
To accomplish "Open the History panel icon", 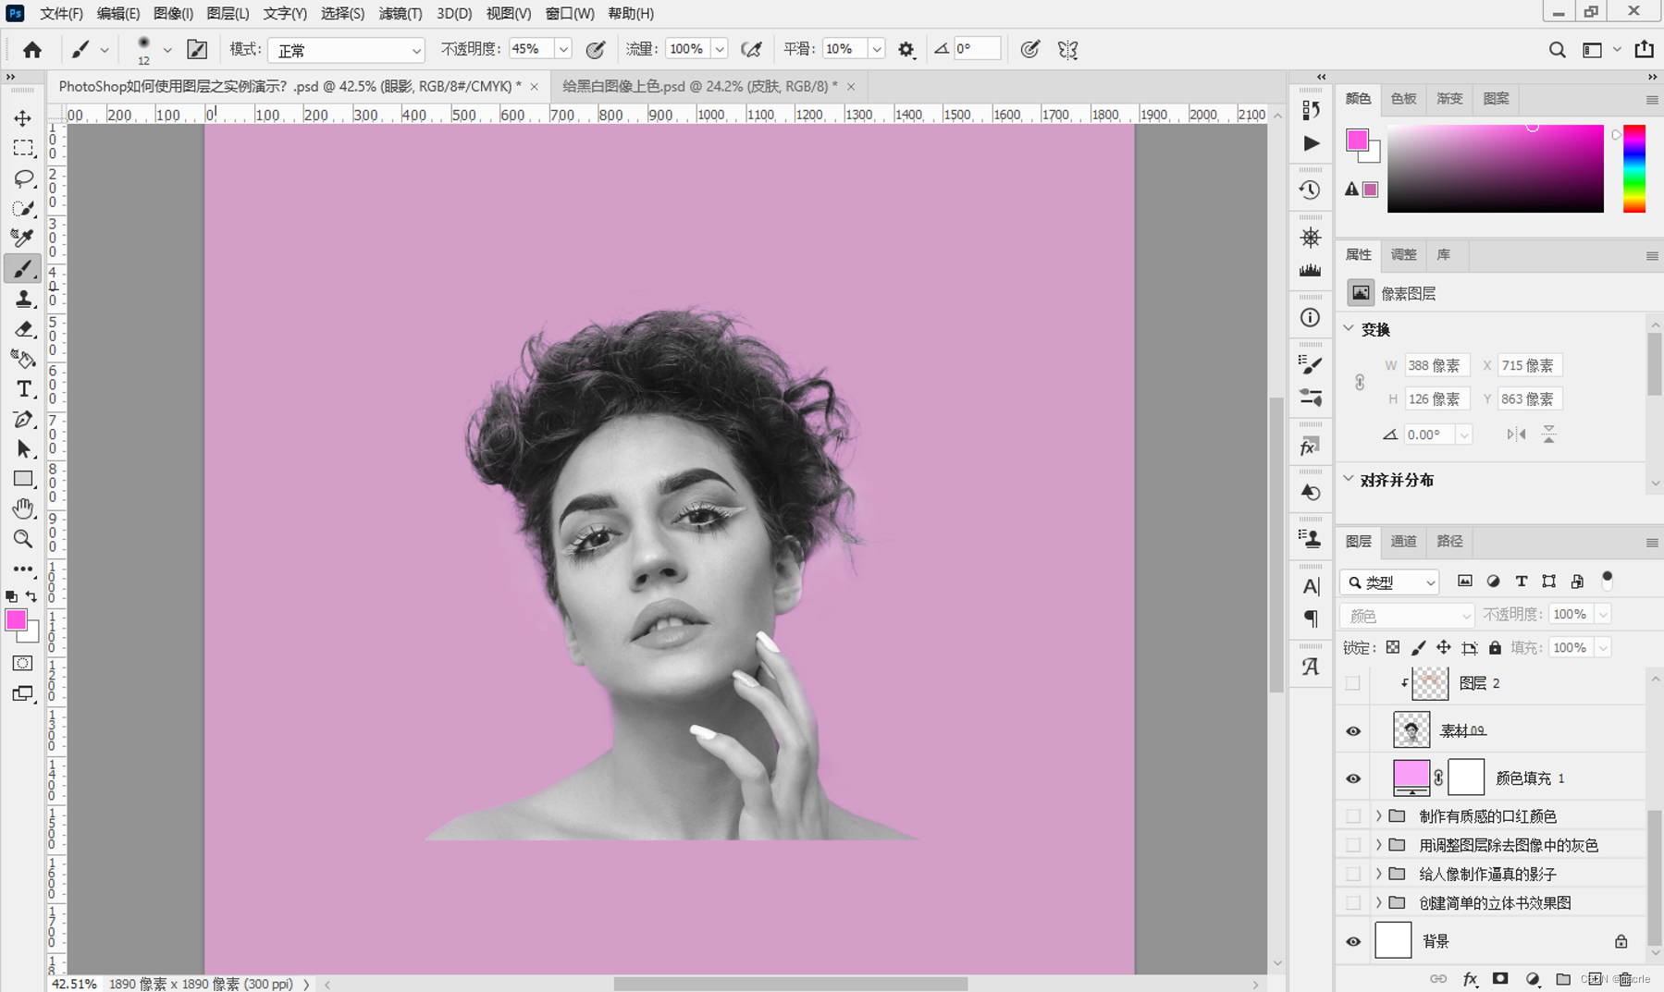I will click(x=1310, y=190).
